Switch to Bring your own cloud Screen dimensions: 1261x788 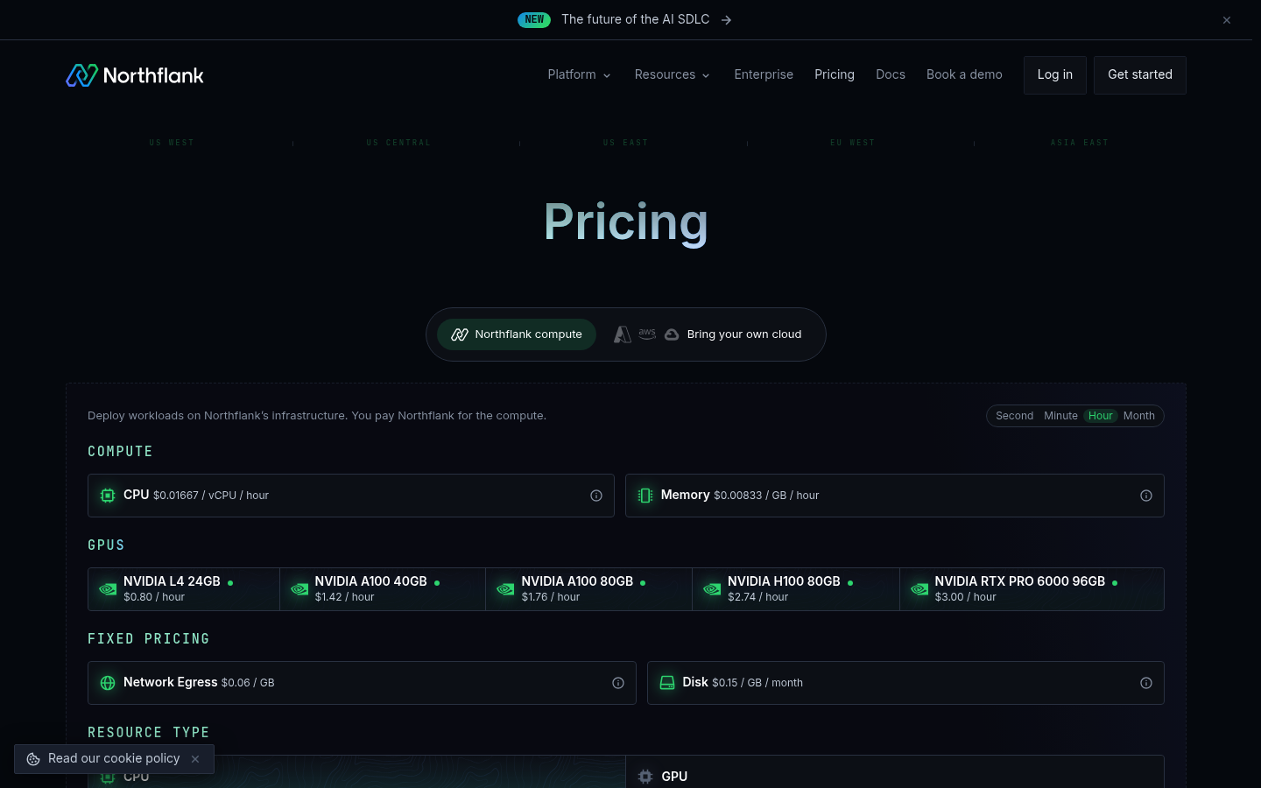tap(708, 334)
